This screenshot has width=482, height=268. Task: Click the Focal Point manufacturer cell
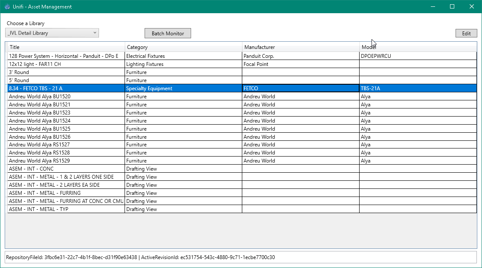301,64
